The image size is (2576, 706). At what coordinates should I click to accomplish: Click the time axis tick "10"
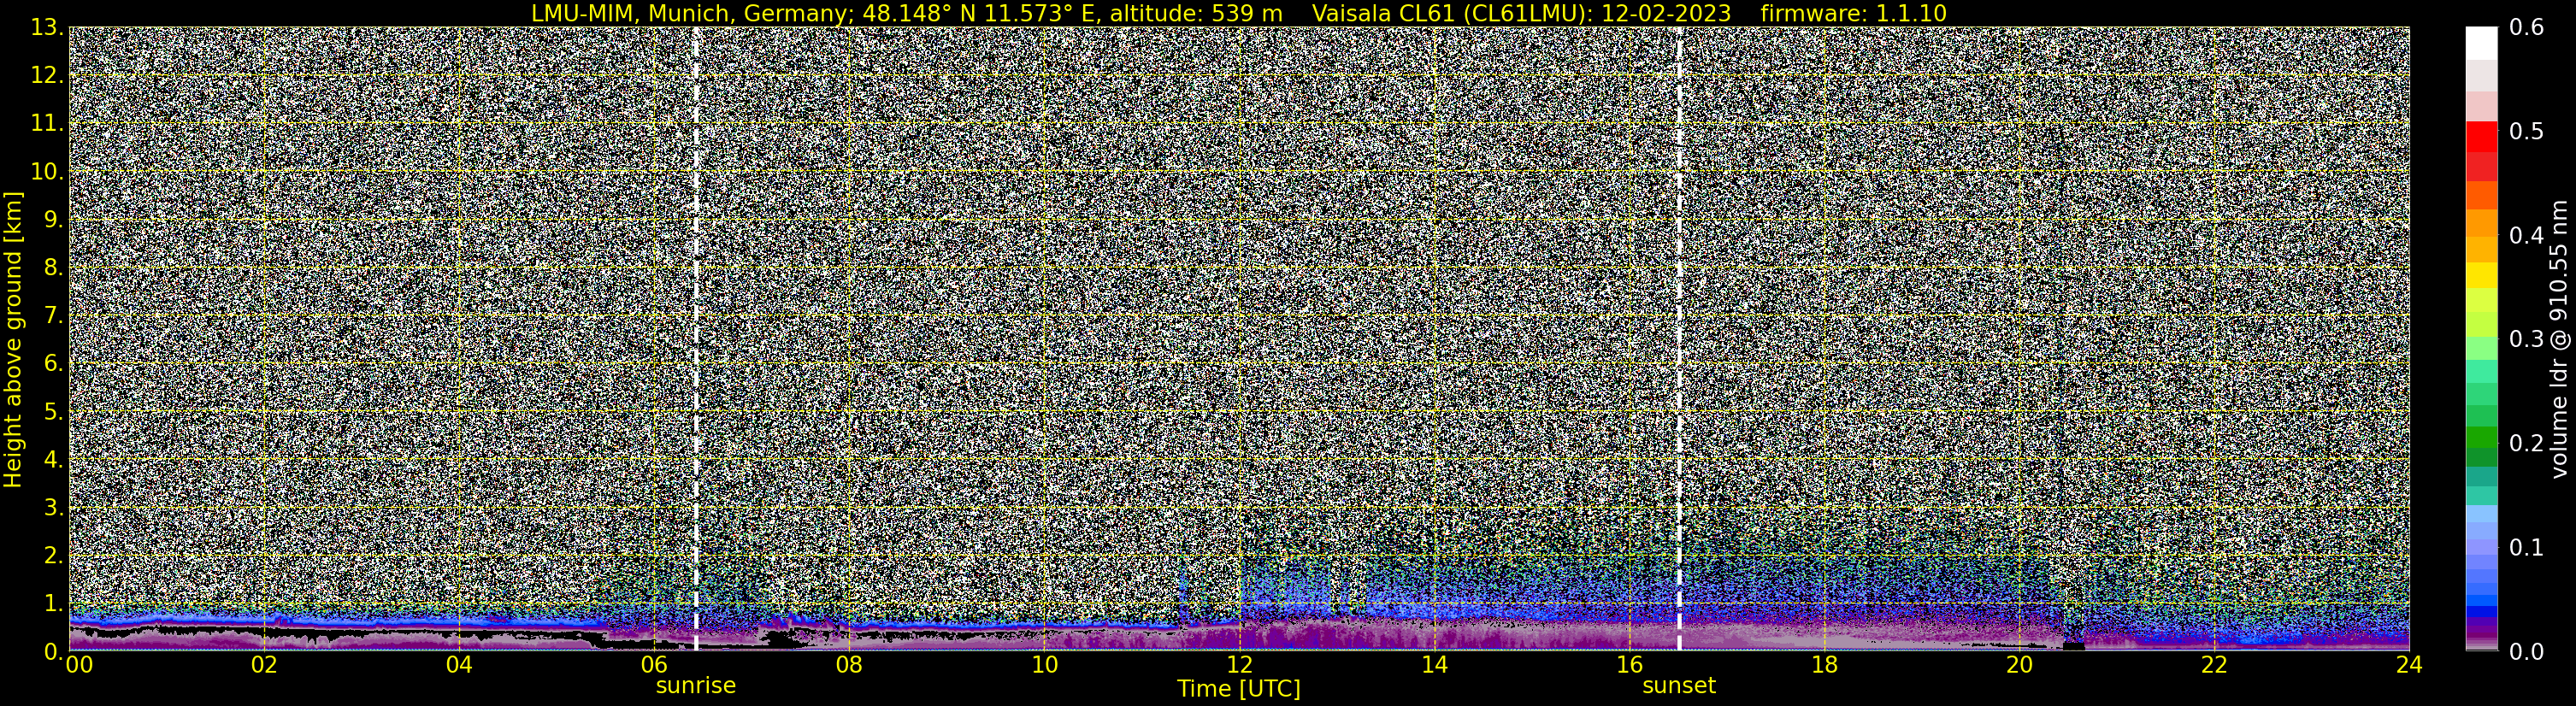click(x=1044, y=665)
